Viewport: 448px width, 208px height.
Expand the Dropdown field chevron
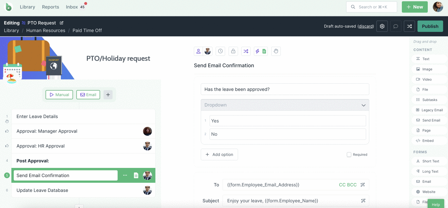363,105
